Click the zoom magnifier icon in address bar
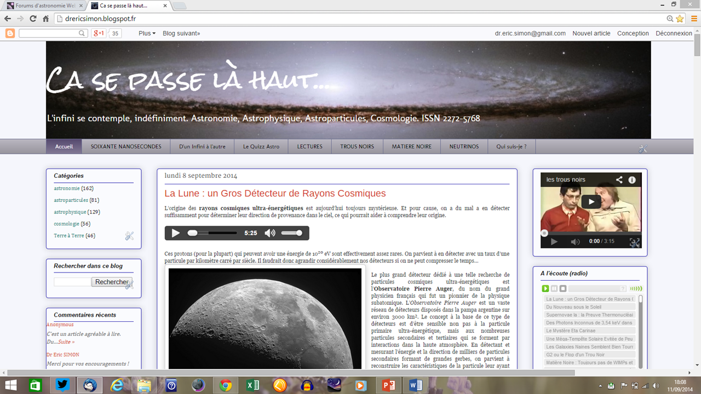Image resolution: width=701 pixels, height=394 pixels. click(670, 19)
